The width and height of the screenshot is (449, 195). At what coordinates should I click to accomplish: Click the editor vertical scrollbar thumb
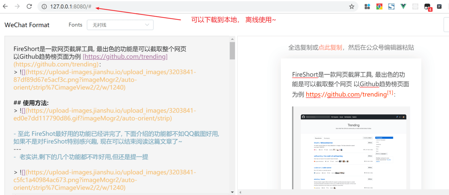(x=232, y=51)
